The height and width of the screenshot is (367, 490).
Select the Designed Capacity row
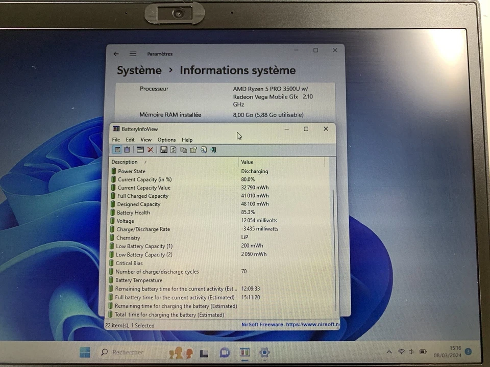pos(219,204)
